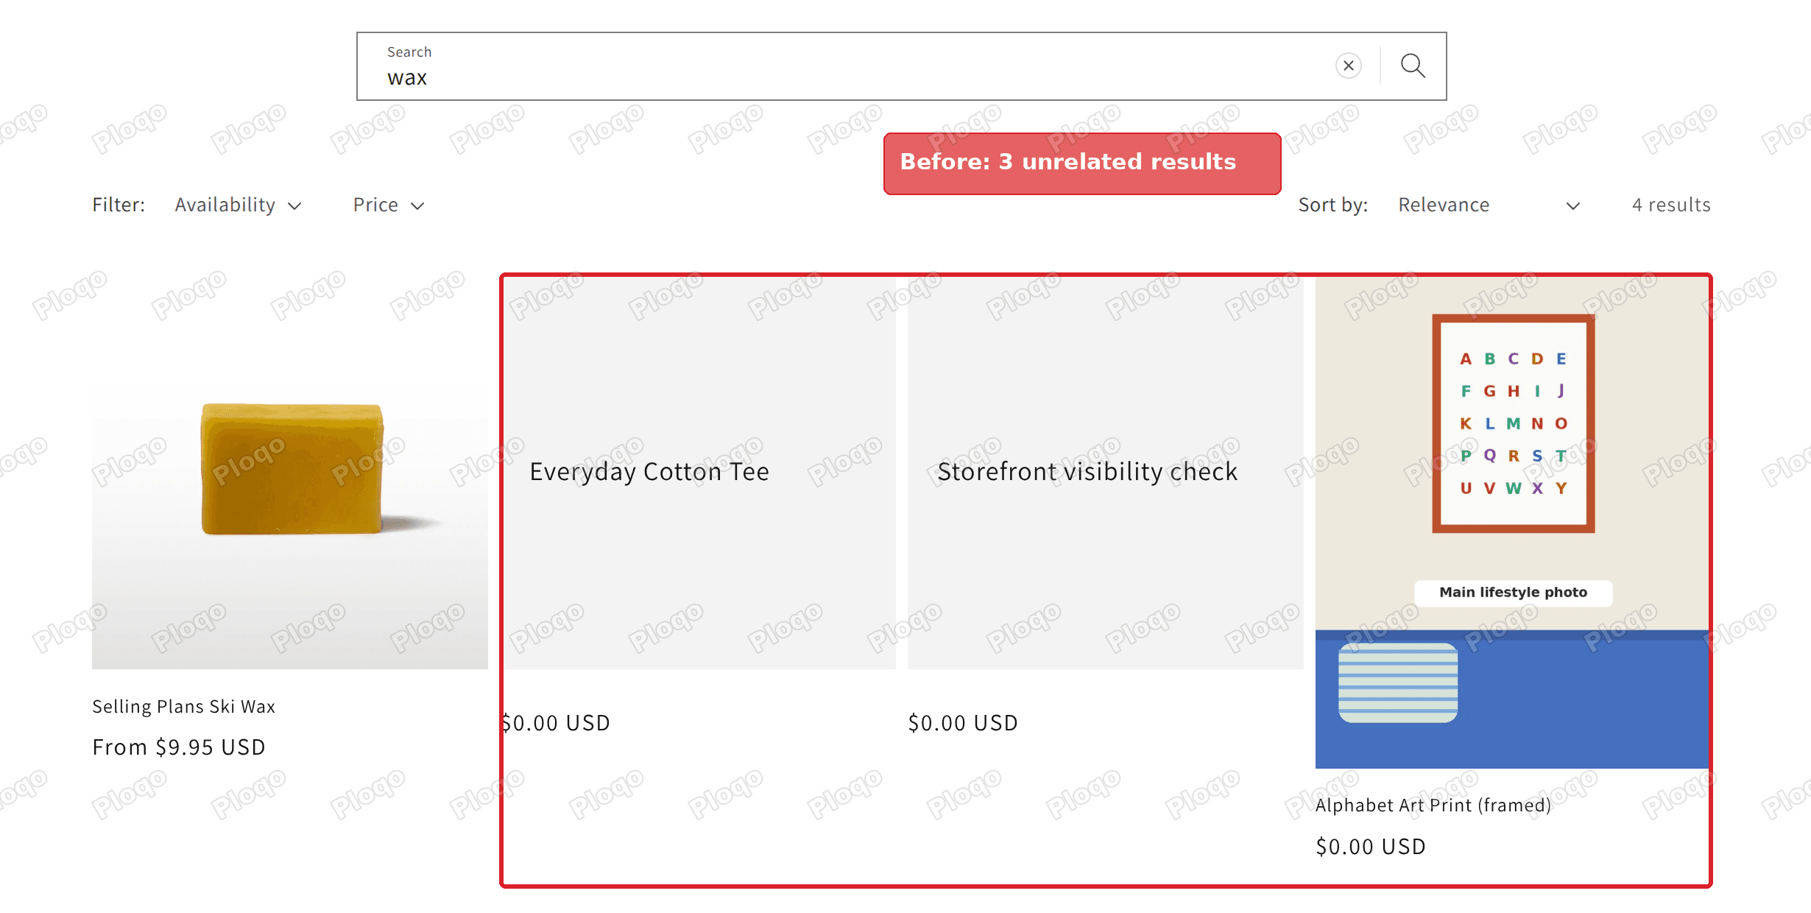
Task: Click the magnifying glass search icon
Action: pyautogui.click(x=1412, y=66)
